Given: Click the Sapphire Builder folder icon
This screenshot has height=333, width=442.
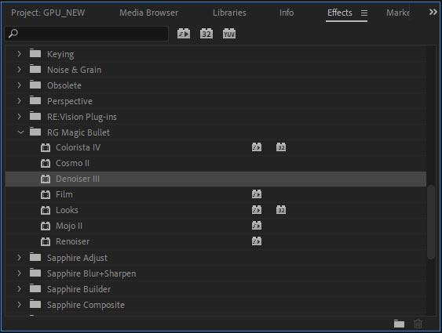Looking at the screenshot, I should [35, 288].
